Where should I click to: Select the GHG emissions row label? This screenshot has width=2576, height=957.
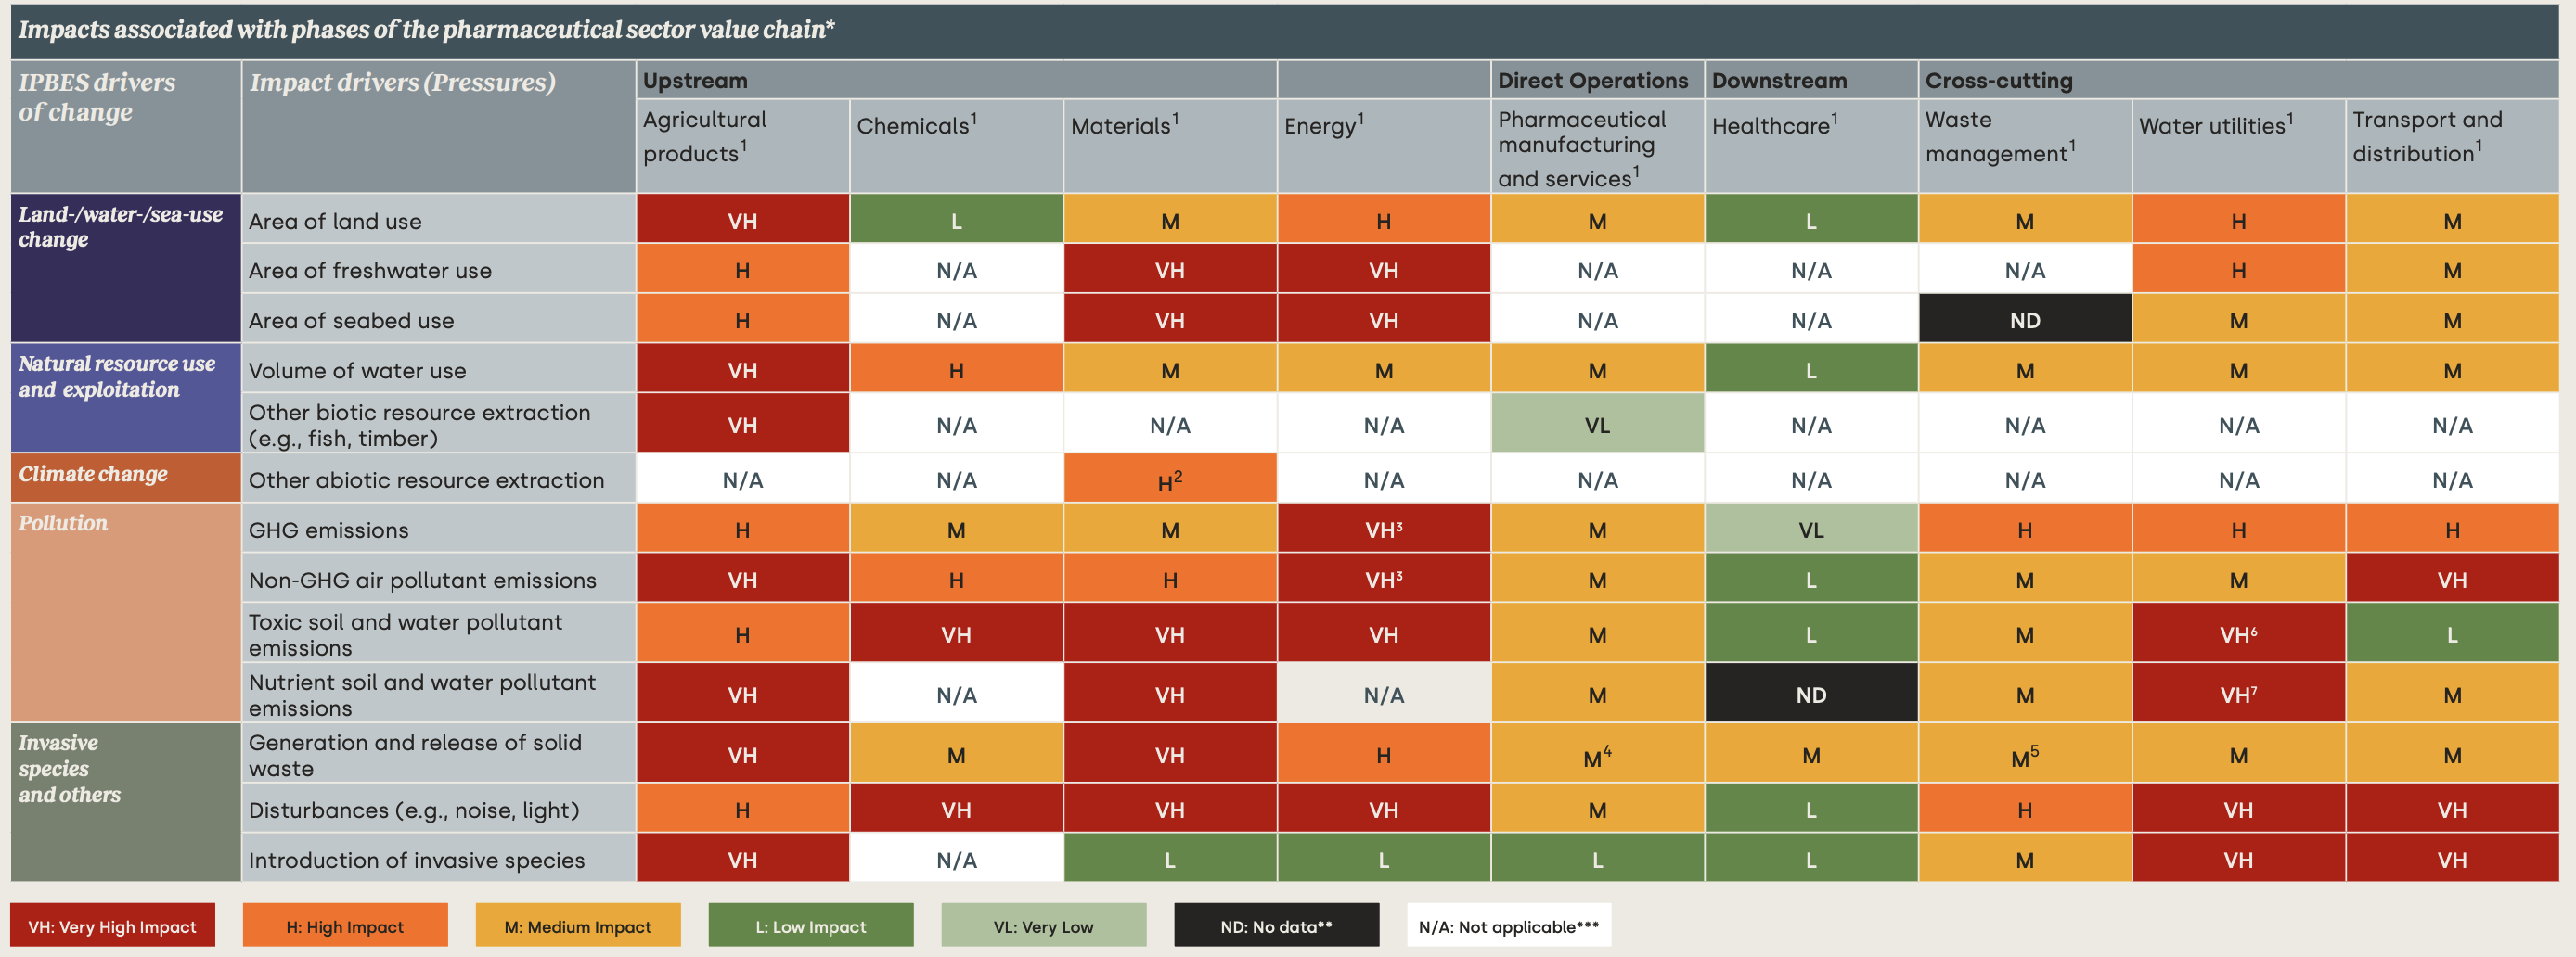[329, 530]
